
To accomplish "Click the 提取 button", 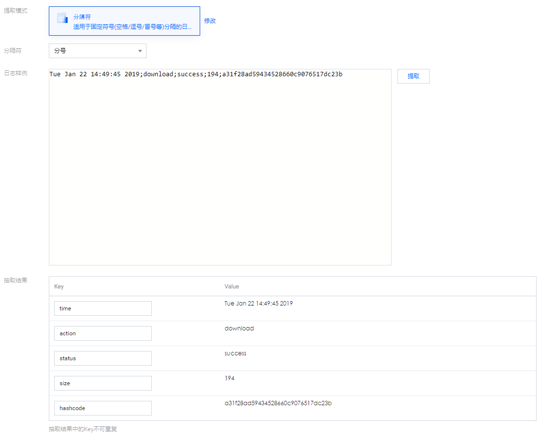I will tap(413, 76).
